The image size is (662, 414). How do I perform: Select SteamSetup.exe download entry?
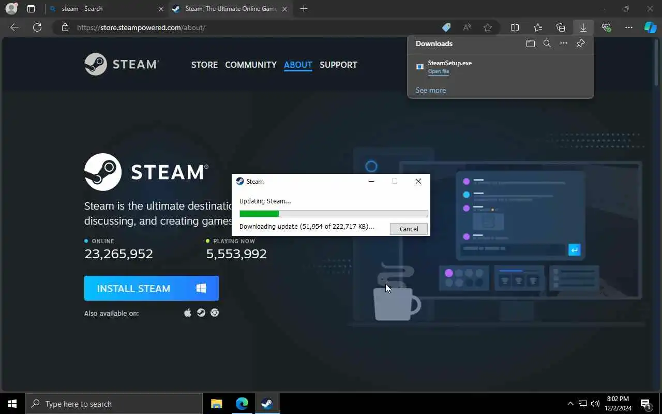pyautogui.click(x=501, y=67)
